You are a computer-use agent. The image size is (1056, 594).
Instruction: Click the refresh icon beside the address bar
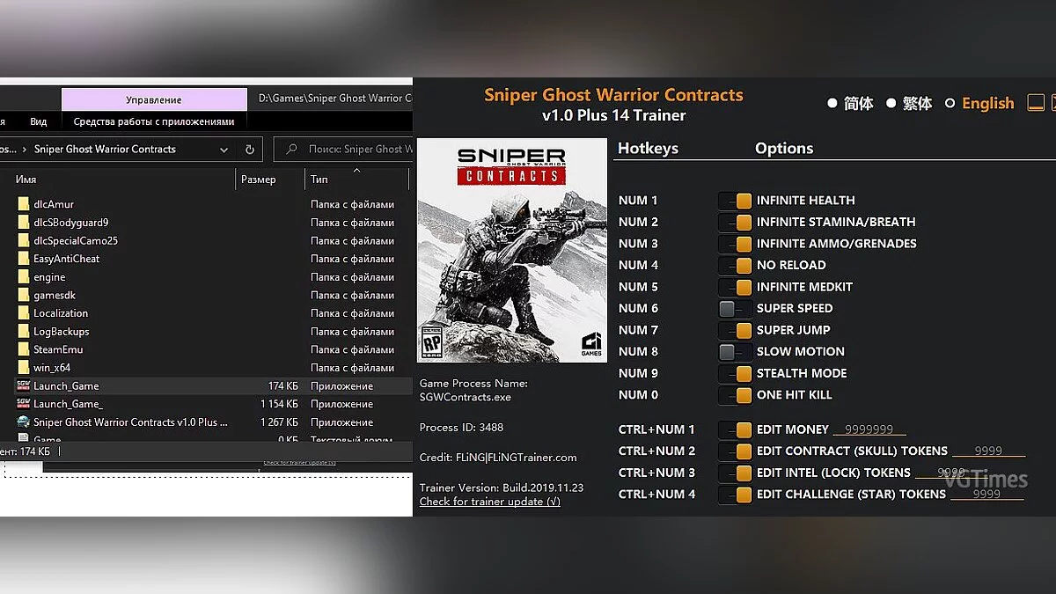click(250, 149)
